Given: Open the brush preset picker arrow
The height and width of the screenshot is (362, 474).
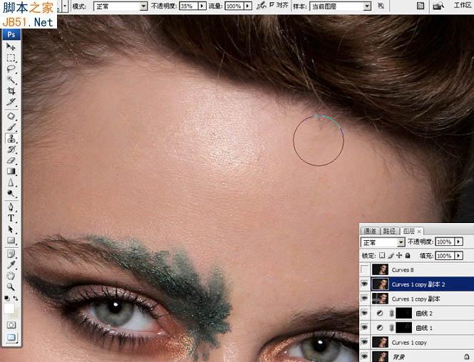Looking at the screenshot, I should tap(65, 6).
